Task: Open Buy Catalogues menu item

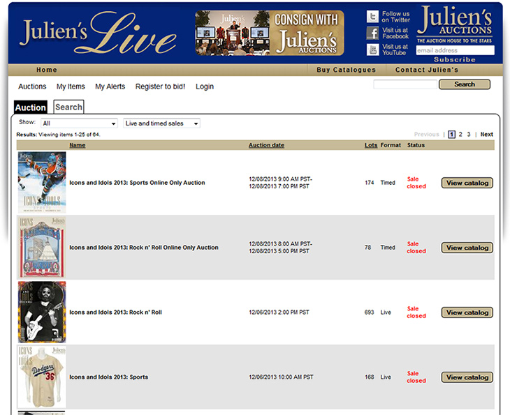Action: click(346, 70)
